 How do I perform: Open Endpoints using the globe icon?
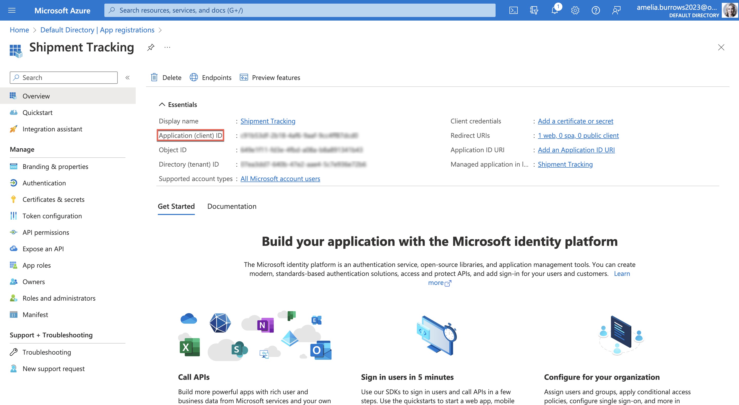click(x=193, y=77)
